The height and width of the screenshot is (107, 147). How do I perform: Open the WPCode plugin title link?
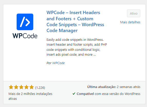(x=75, y=22)
